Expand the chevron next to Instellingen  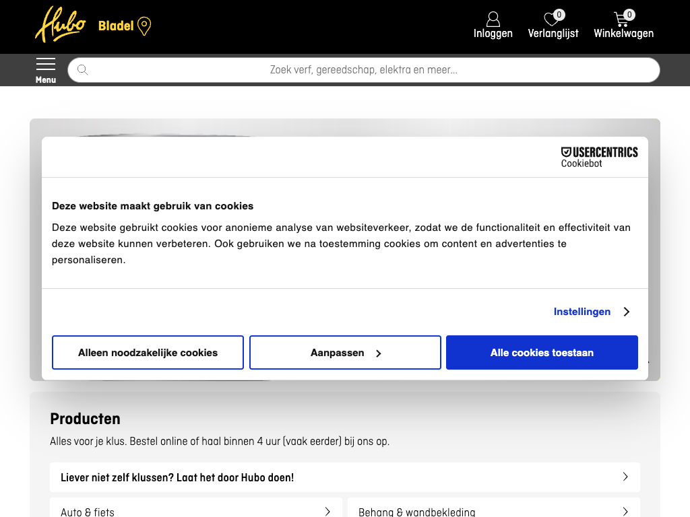[627, 312]
